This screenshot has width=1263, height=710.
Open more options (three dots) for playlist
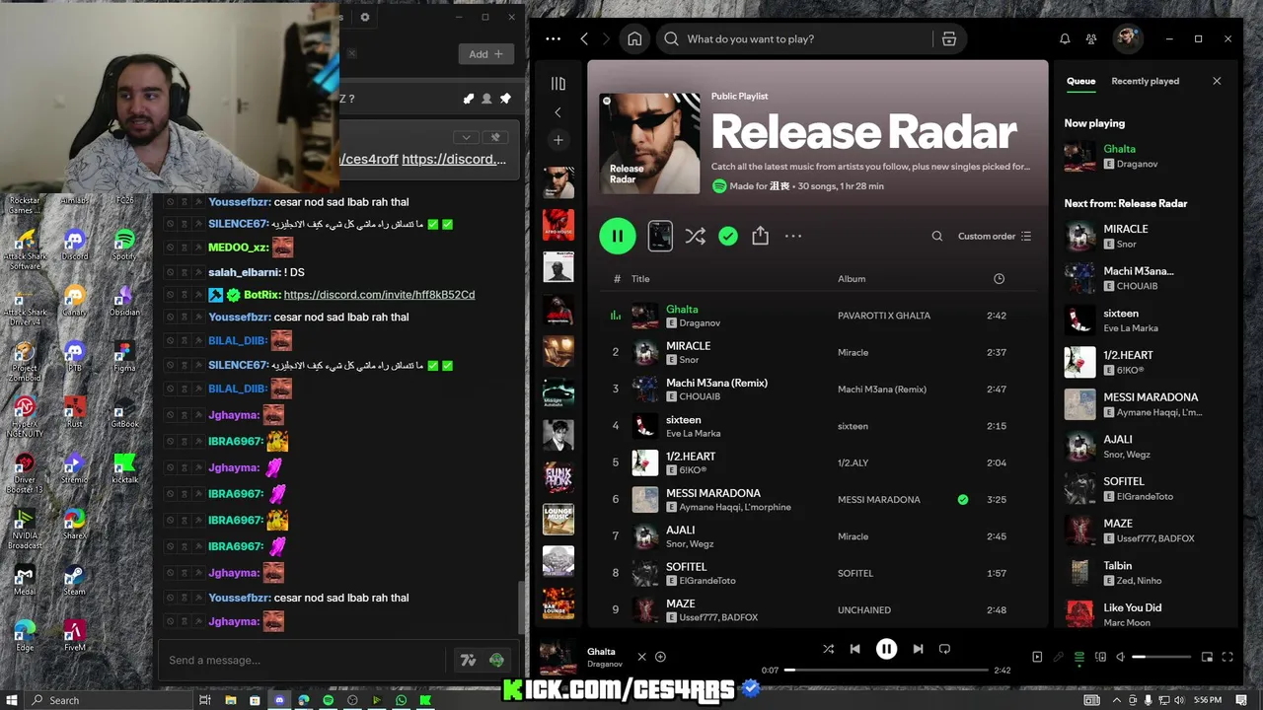pos(793,236)
